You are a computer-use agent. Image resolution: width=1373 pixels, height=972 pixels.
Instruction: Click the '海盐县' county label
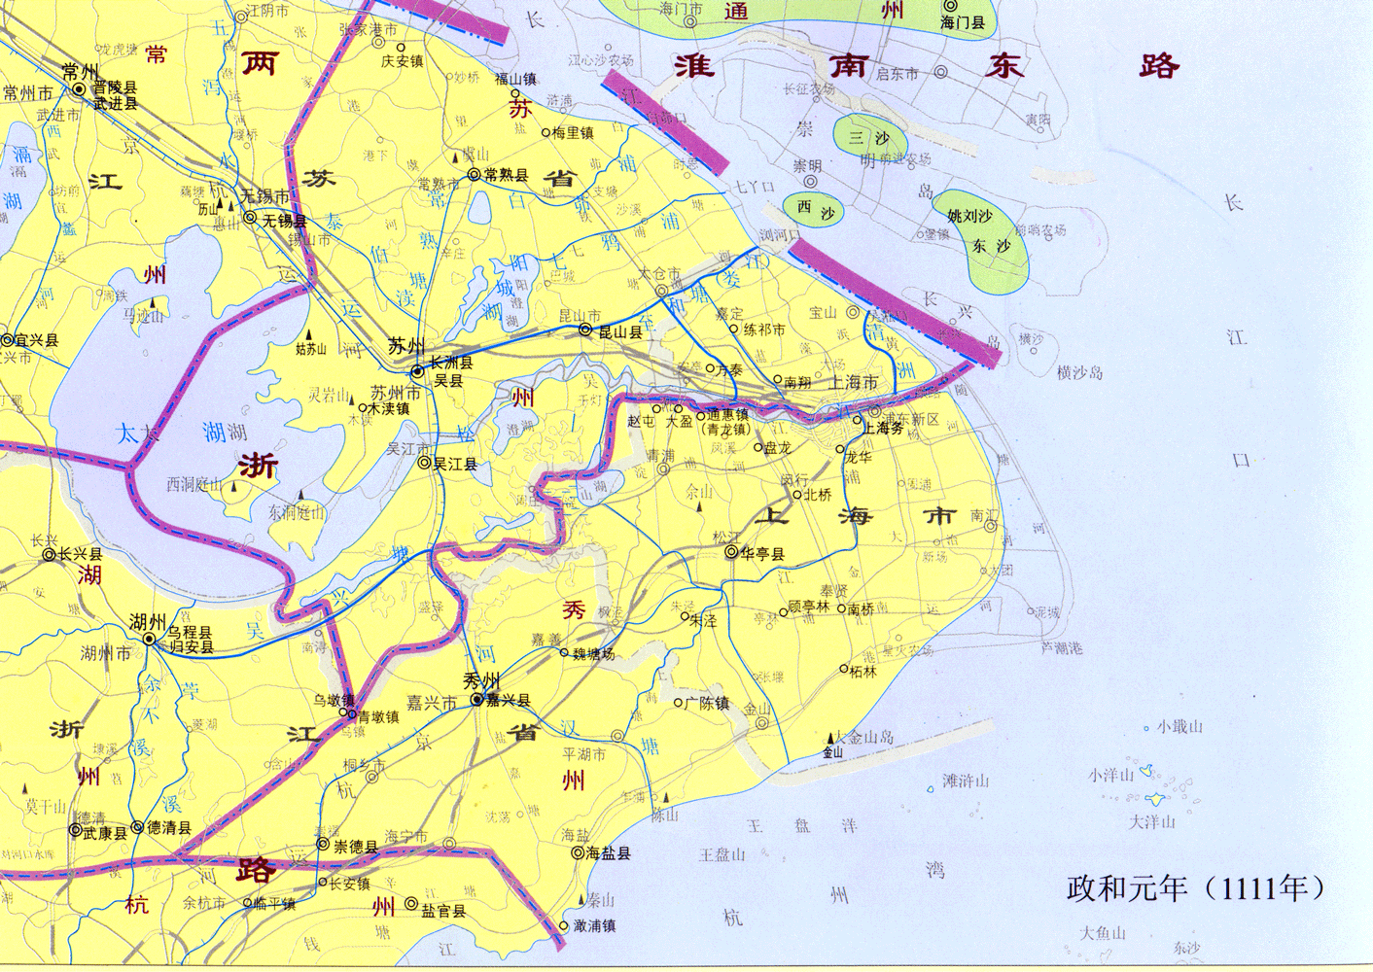pos(609,853)
